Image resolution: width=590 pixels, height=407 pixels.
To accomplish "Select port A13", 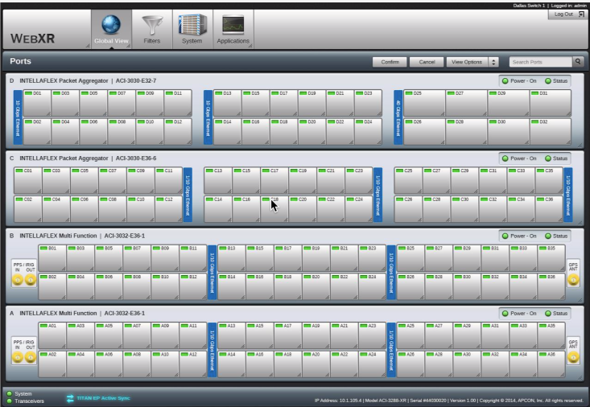I will click(x=231, y=335).
